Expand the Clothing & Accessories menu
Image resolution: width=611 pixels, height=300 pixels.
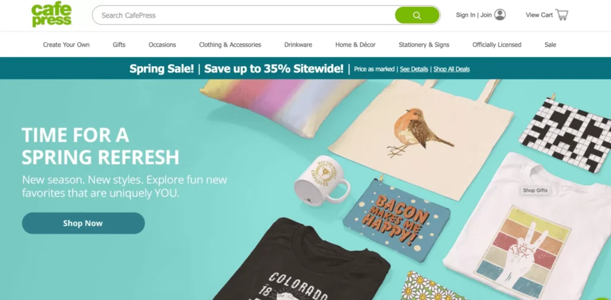(230, 45)
